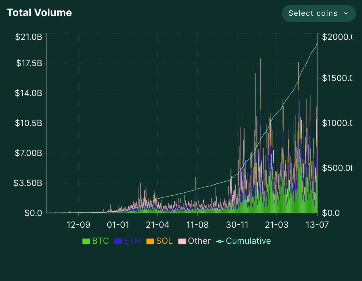The image size is (362, 281).
Task: Click the $10.5B left axis tick label
Action: click(29, 123)
